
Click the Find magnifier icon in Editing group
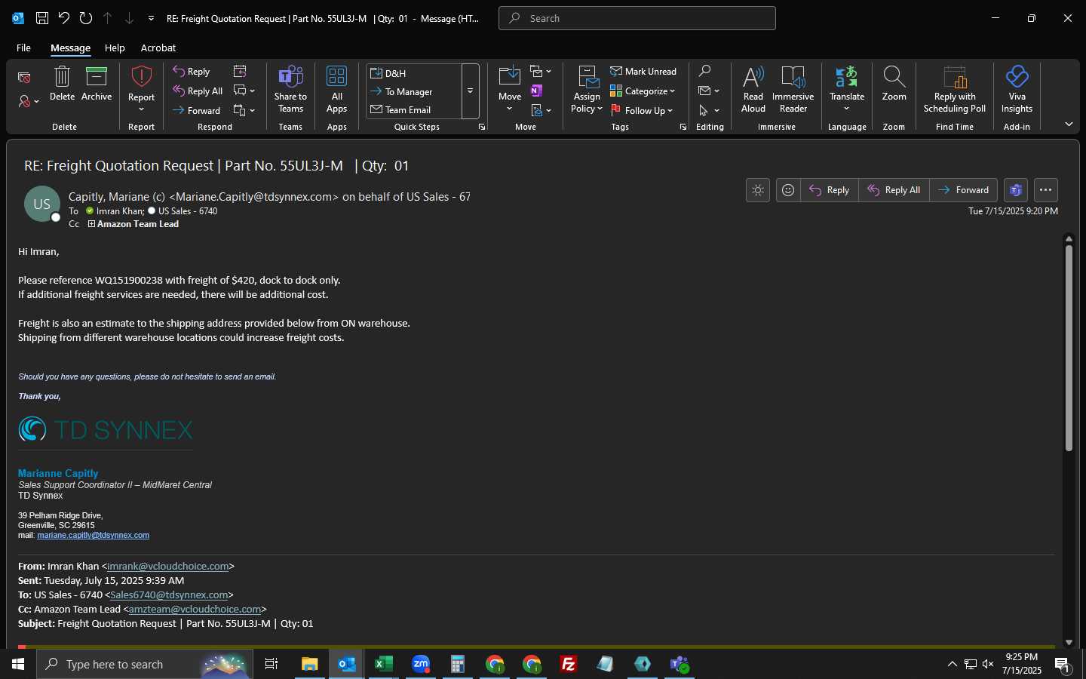[704, 71]
